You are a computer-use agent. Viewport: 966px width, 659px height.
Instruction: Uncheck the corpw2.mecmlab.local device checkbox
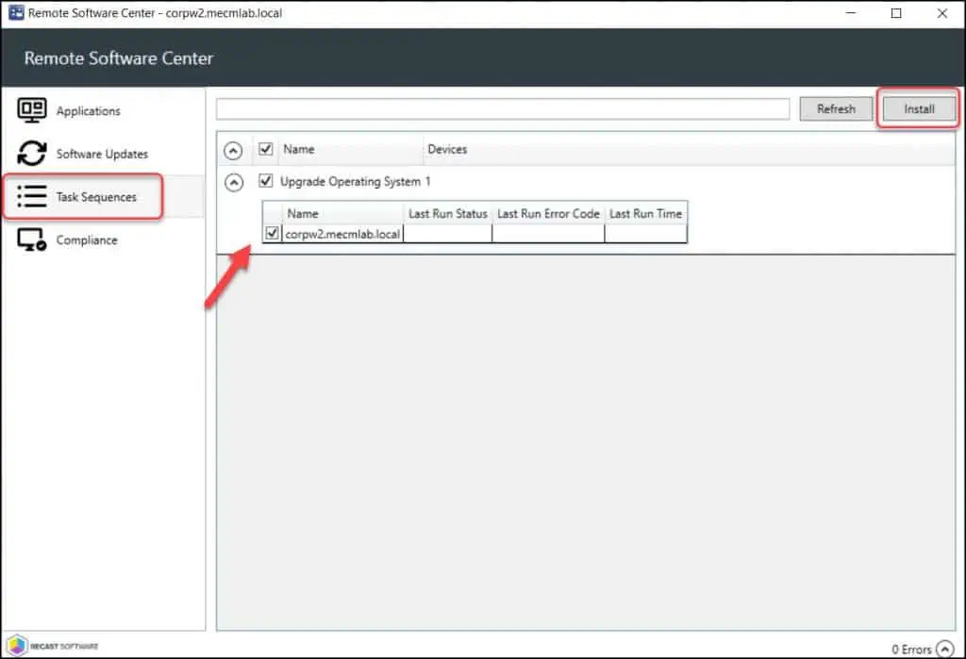click(272, 234)
